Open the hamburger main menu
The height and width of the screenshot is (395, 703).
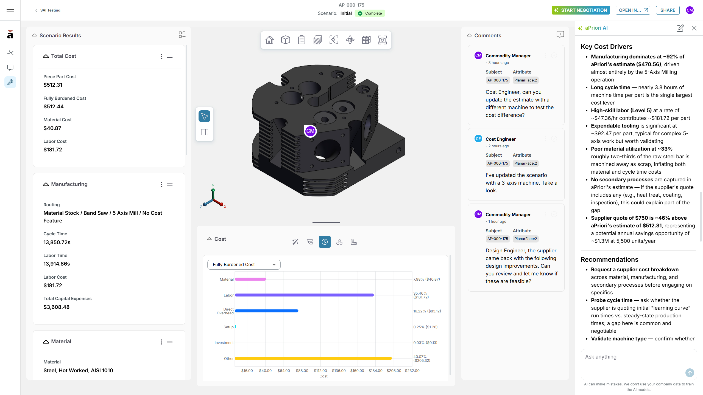[10, 10]
